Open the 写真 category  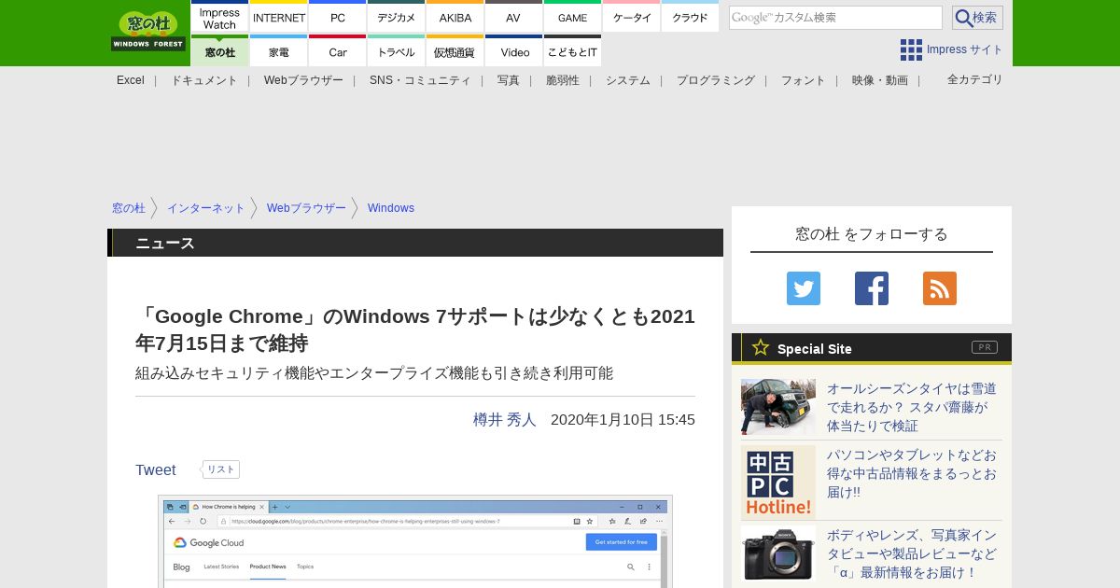pyautogui.click(x=509, y=80)
